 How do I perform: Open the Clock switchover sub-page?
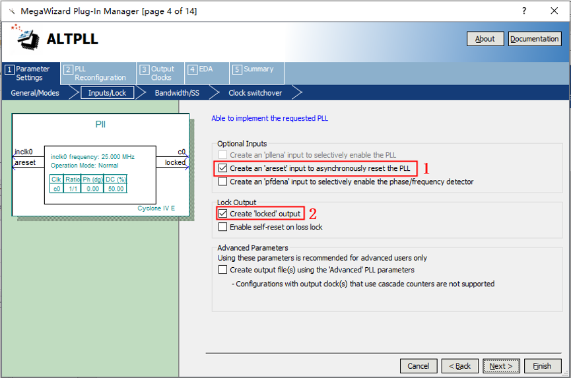pos(255,93)
